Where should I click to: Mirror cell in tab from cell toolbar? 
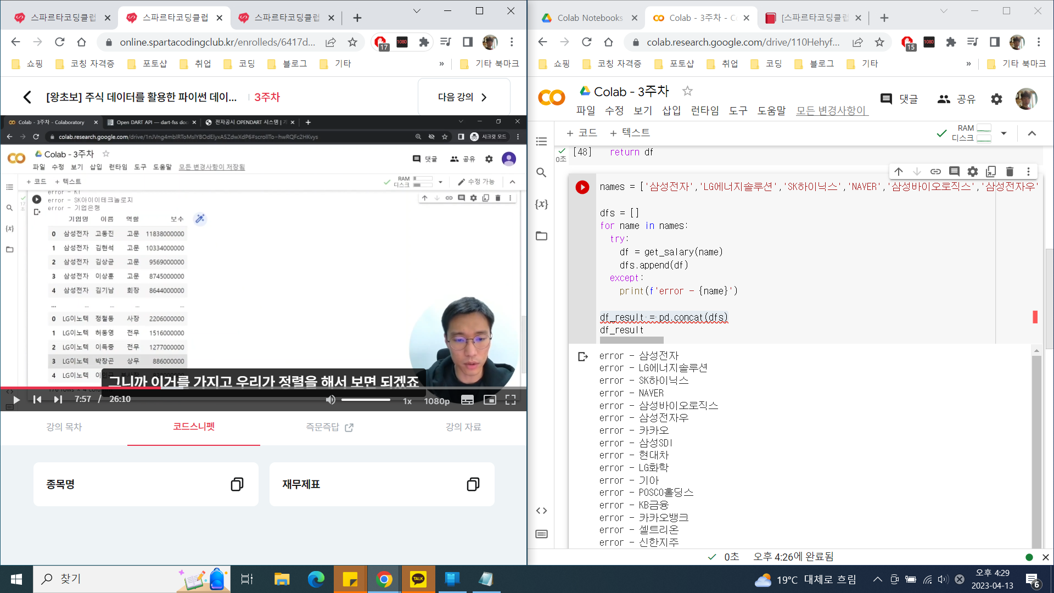pos(991,171)
